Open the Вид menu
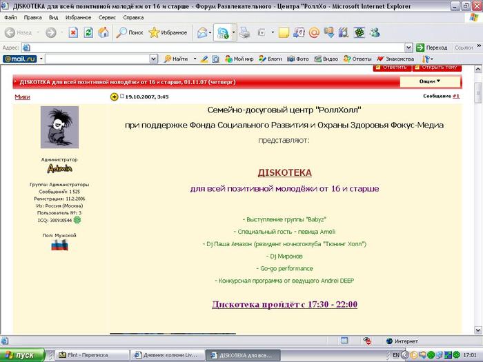 click(x=53, y=17)
